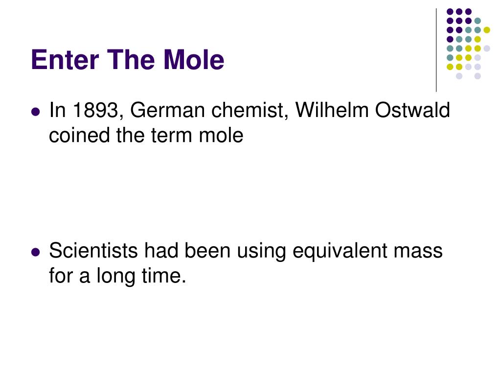Screen dimensions: 501x376
Task: Select the year 1893 in the text
Action: click(x=95, y=111)
